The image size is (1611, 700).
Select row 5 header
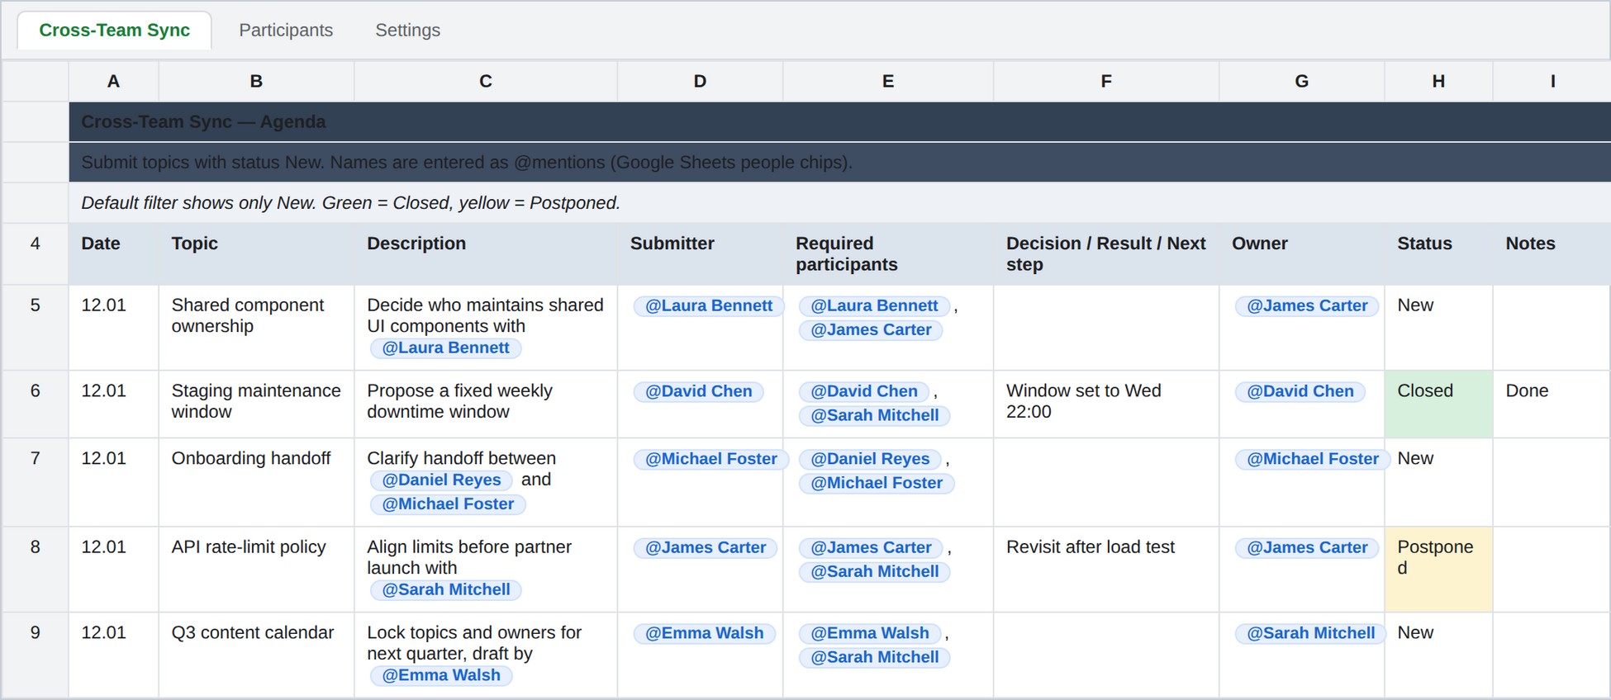[35, 328]
